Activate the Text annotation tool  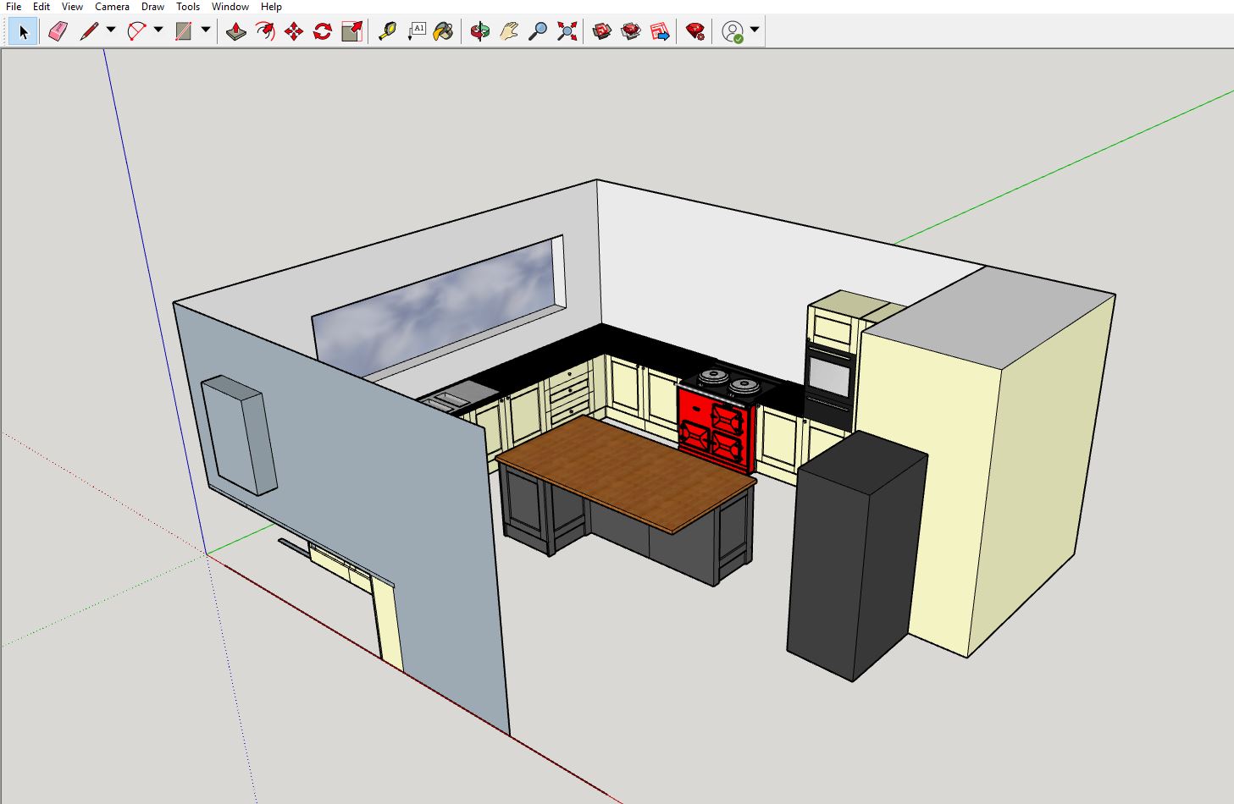416,30
